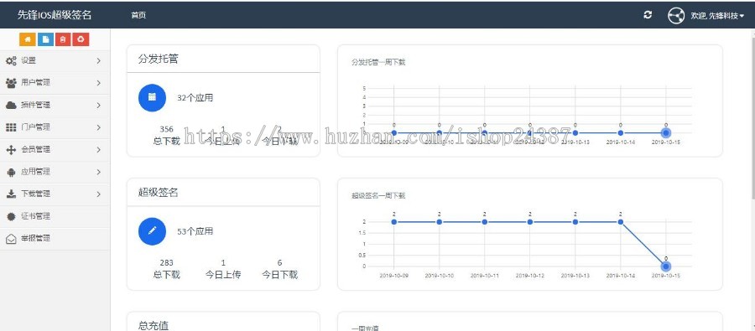Expand the 下载管理 chevron
Screen dimensions: 755x331
click(98, 194)
